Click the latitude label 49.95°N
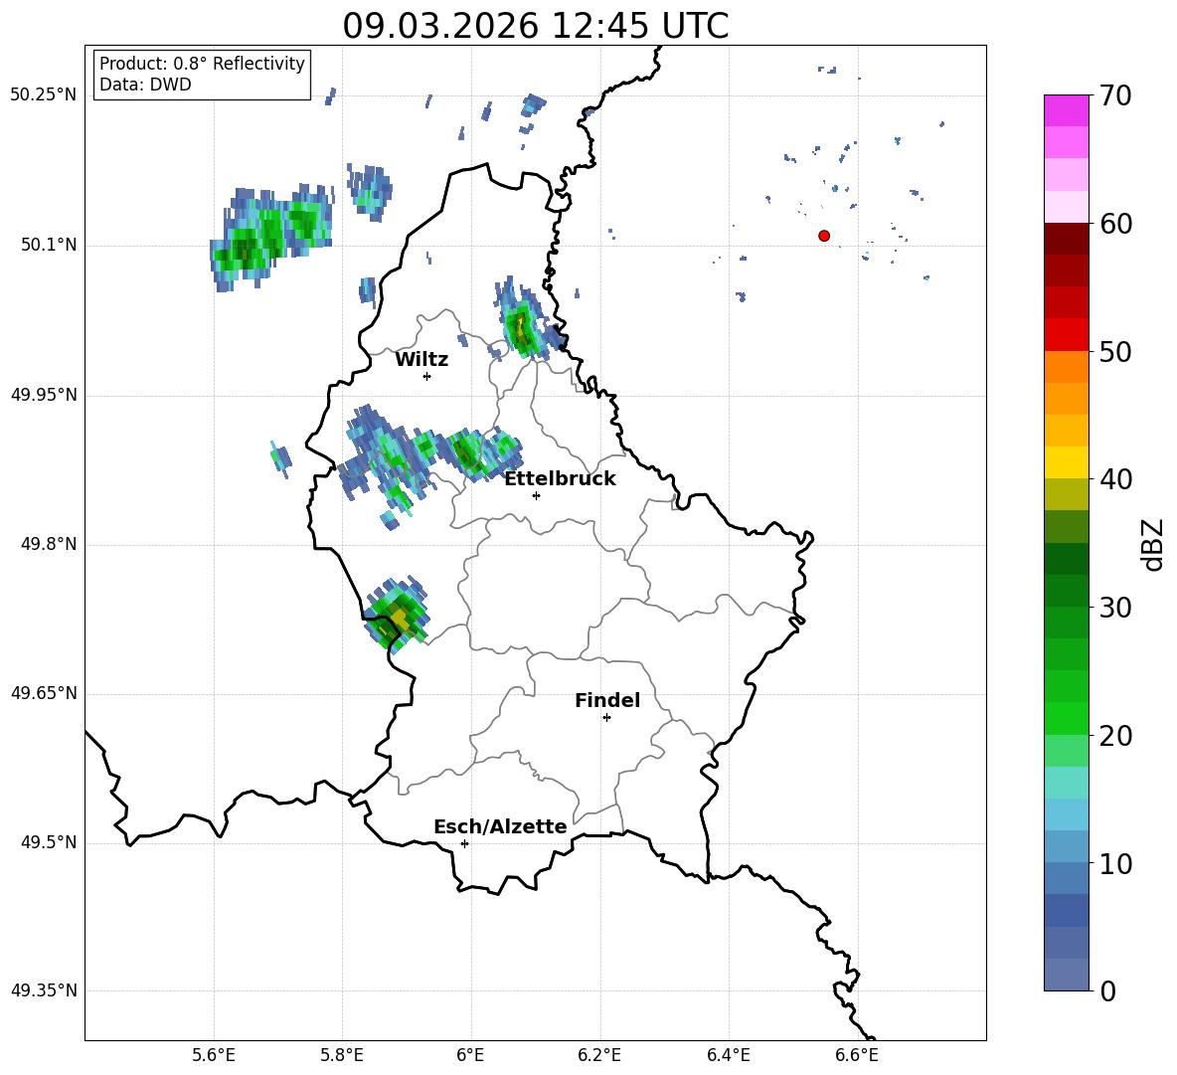This screenshot has width=1177, height=1075. pos(44,395)
